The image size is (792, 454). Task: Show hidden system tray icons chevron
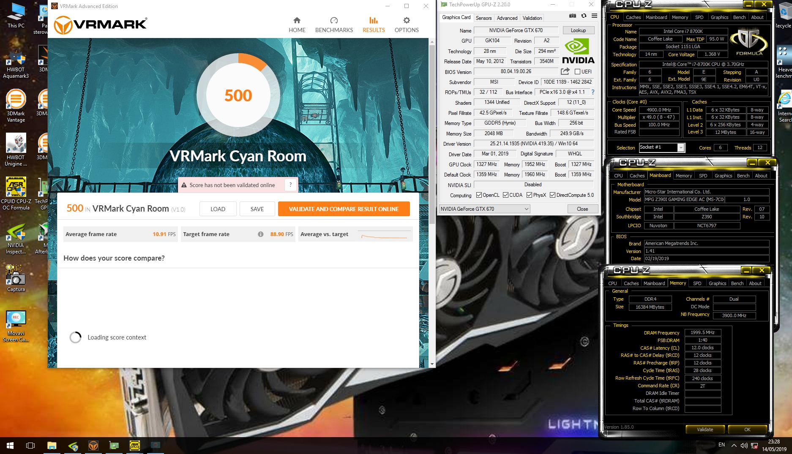[x=734, y=445]
